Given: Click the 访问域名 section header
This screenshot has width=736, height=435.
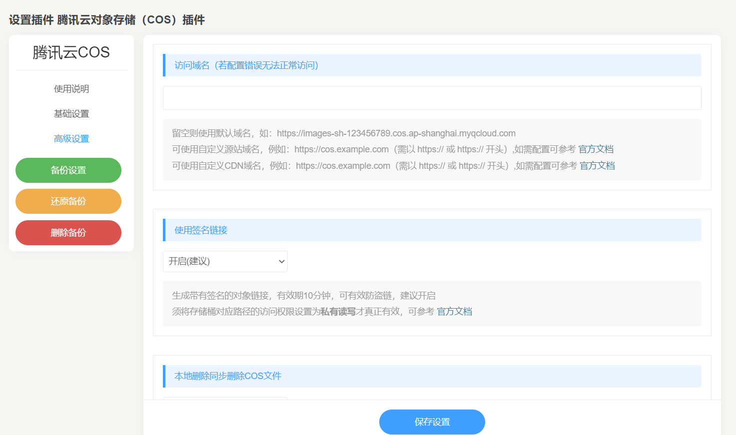Looking at the screenshot, I should click(432, 65).
